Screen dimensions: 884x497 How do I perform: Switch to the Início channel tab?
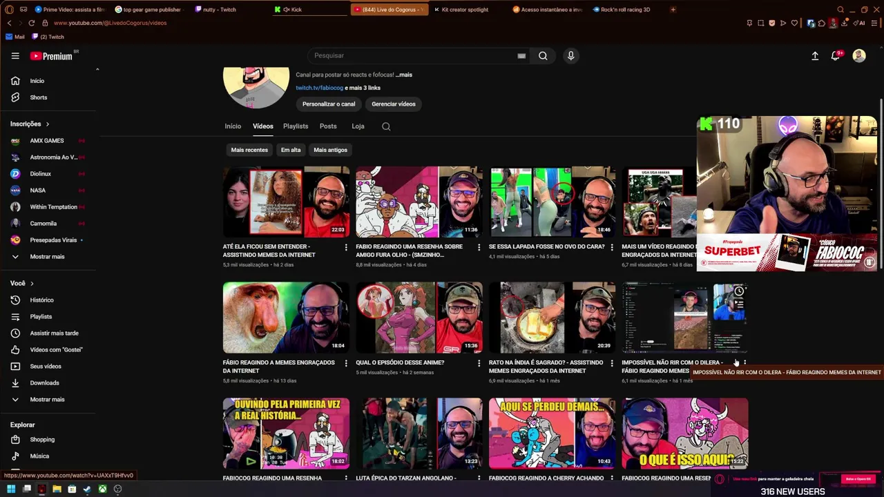pos(233,126)
